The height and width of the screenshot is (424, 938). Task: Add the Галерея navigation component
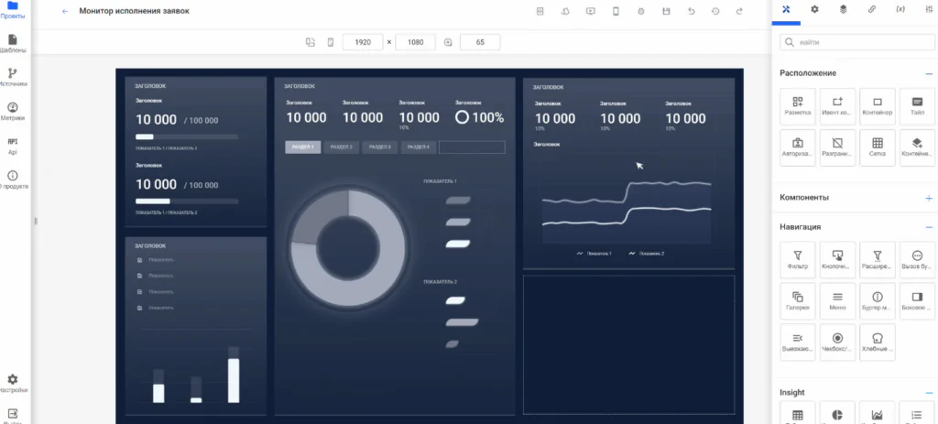pyautogui.click(x=798, y=301)
